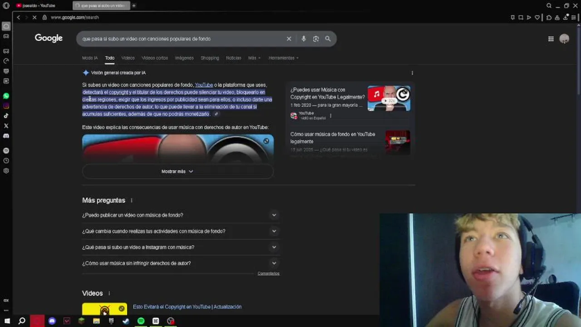This screenshot has height=327, width=581.
Task: Click the site security lock icon
Action: tap(44, 17)
